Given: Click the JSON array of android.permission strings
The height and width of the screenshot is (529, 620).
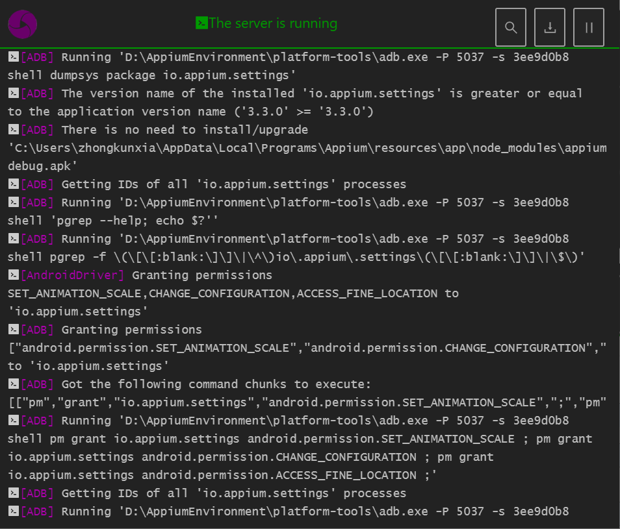Looking at the screenshot, I should click(x=307, y=348).
